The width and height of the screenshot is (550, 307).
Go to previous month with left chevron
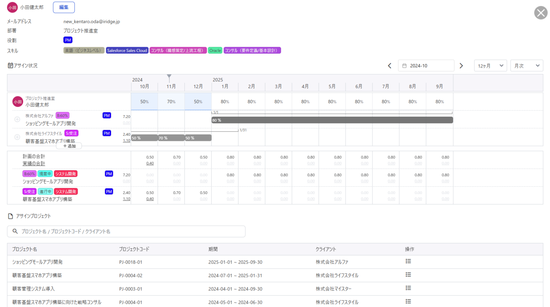click(x=390, y=66)
